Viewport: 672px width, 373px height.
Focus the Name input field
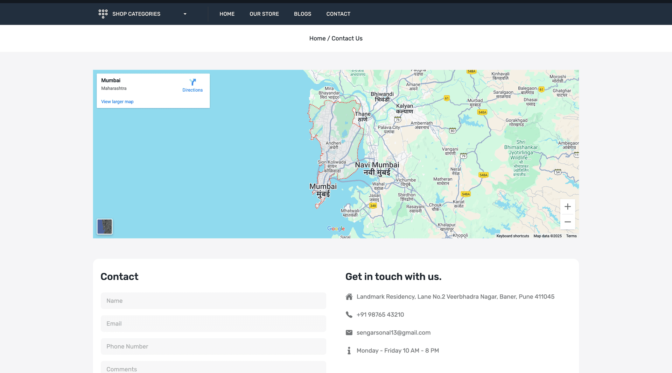point(213,301)
